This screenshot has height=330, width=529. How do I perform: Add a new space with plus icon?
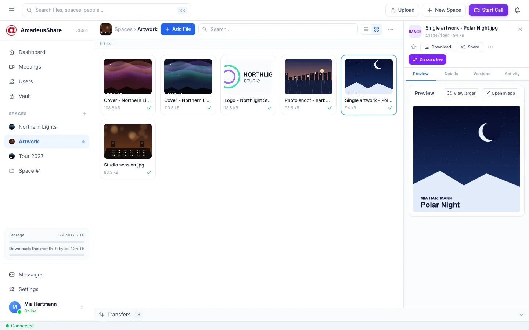click(84, 114)
